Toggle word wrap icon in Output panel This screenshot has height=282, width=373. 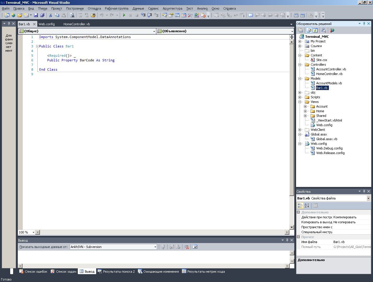(x=195, y=247)
